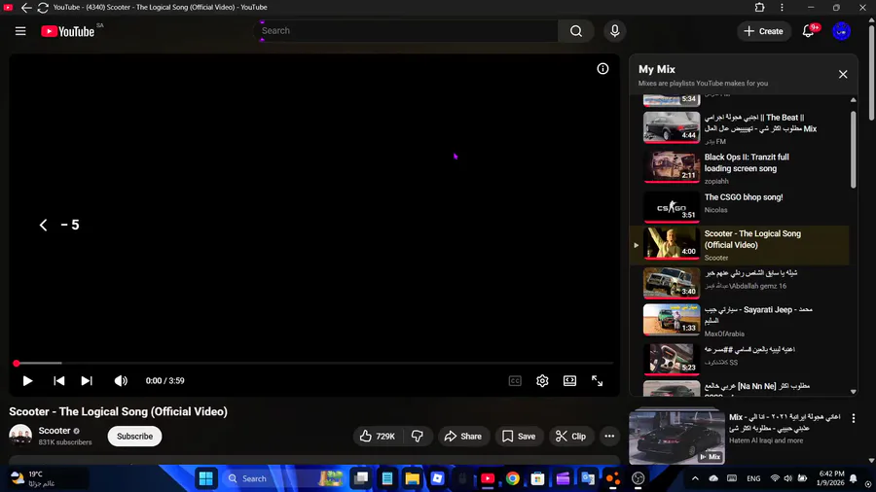Play 'Black Ops II: Tranzit full loading screen song'
The height and width of the screenshot is (492, 876).
click(x=747, y=163)
